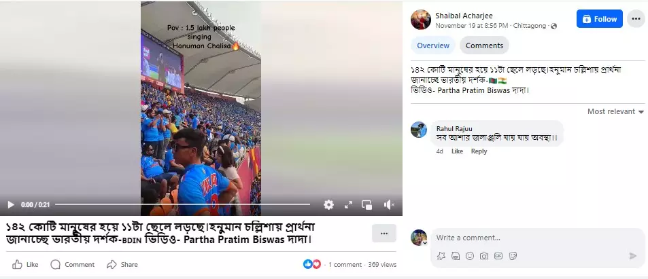Open video title options menu
This screenshot has height=279, width=648.
click(384, 234)
